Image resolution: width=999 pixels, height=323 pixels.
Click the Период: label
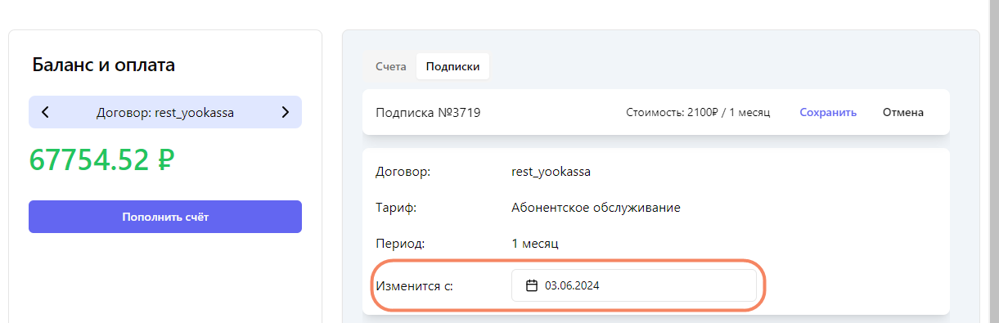pos(402,244)
